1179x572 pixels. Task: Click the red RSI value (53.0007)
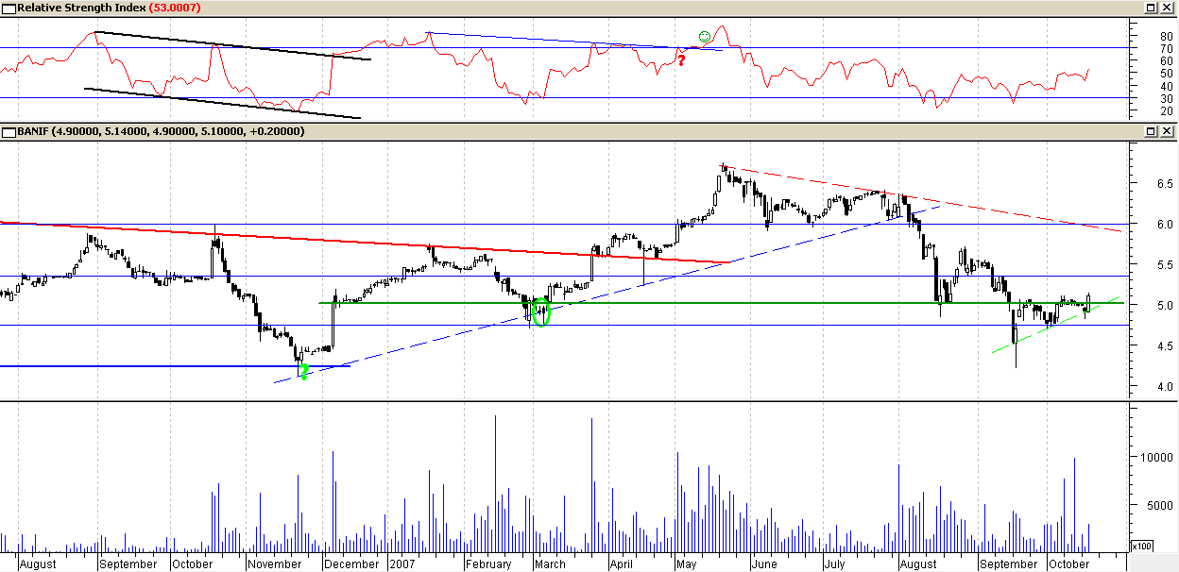click(176, 8)
